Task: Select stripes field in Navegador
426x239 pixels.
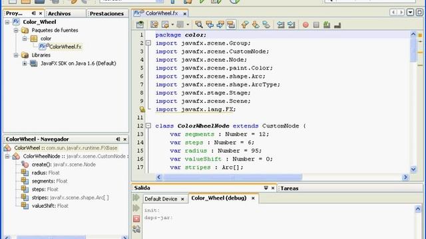Action: click(x=65, y=198)
